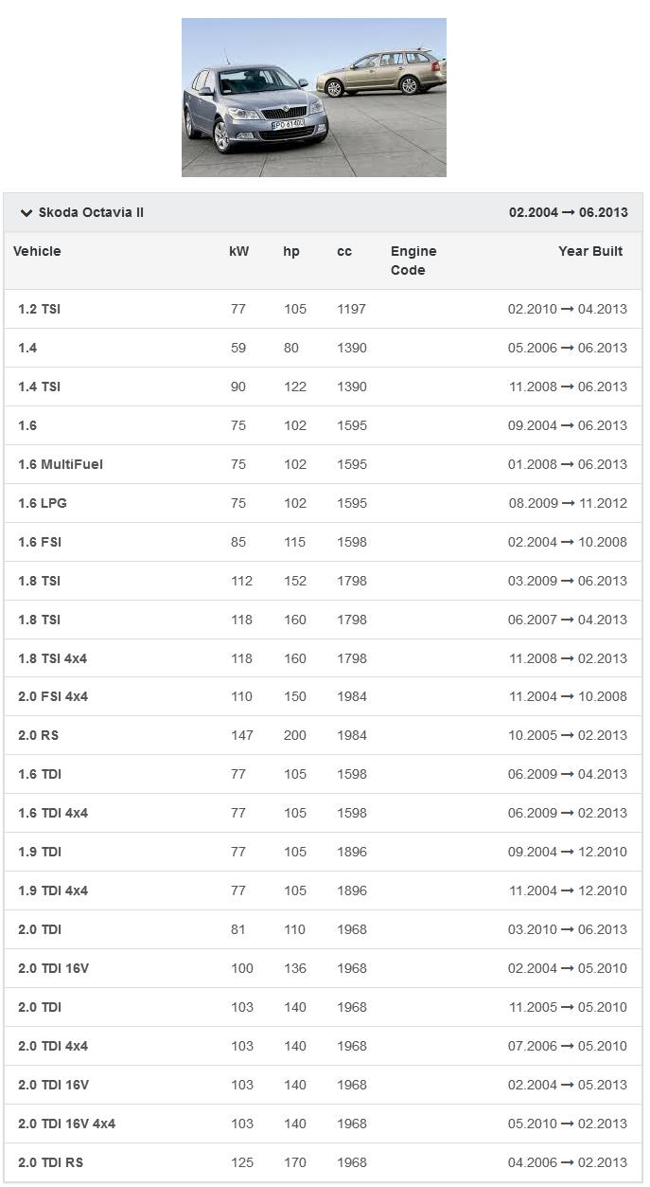The width and height of the screenshot is (650, 1187).
Task: Collapse the Skoda Octavia II chevron
Action: (x=26, y=213)
